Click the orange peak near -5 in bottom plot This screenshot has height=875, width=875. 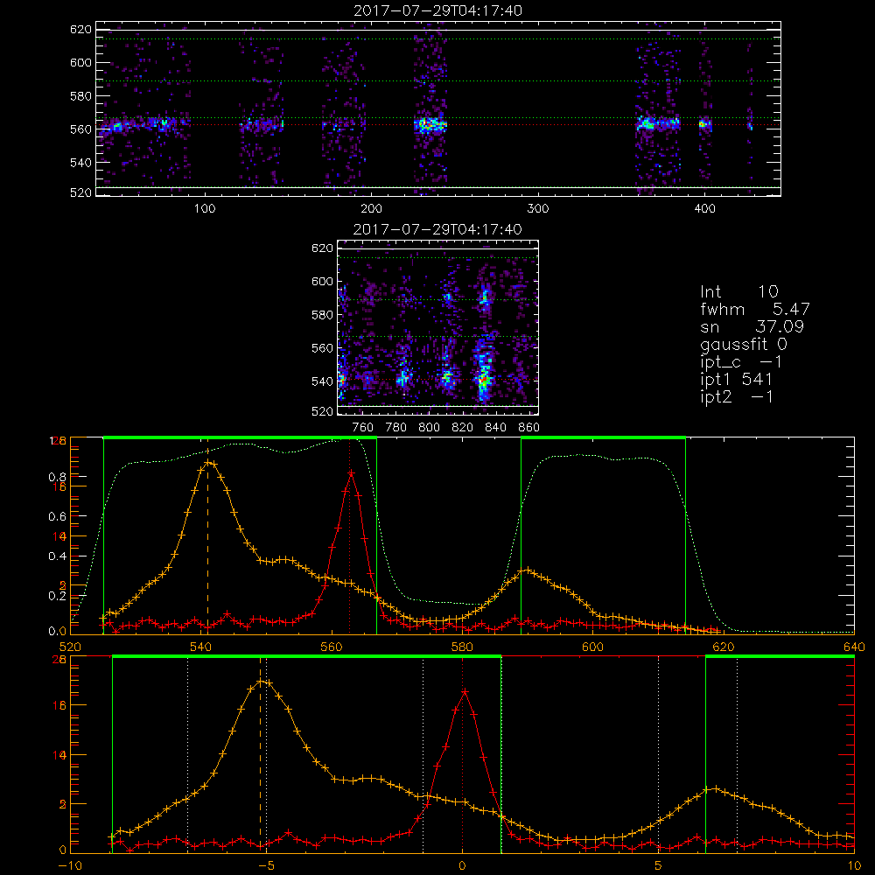(261, 682)
